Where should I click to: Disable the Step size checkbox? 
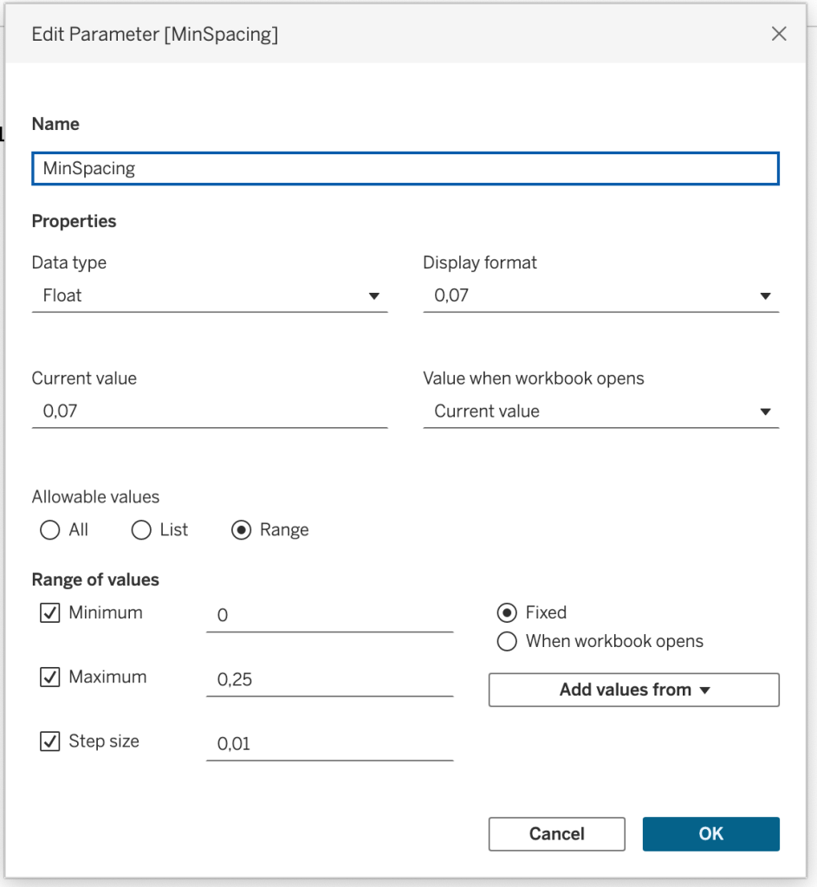[x=50, y=741]
